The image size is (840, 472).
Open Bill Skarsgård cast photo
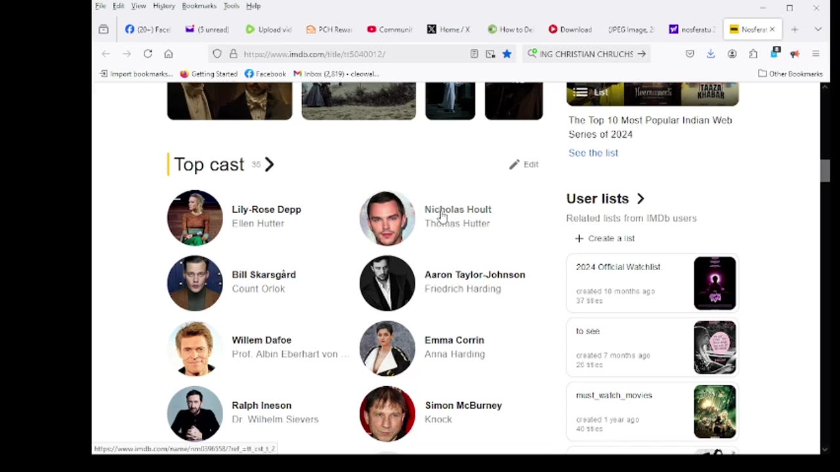(195, 283)
